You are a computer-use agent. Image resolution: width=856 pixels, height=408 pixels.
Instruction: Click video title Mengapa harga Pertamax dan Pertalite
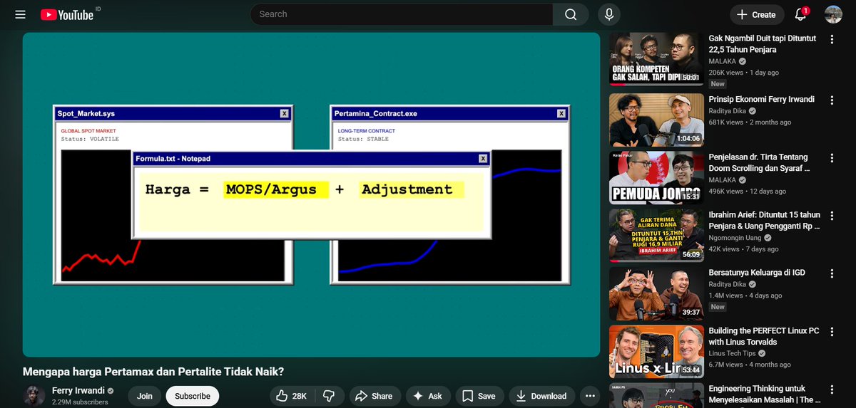tap(153, 372)
